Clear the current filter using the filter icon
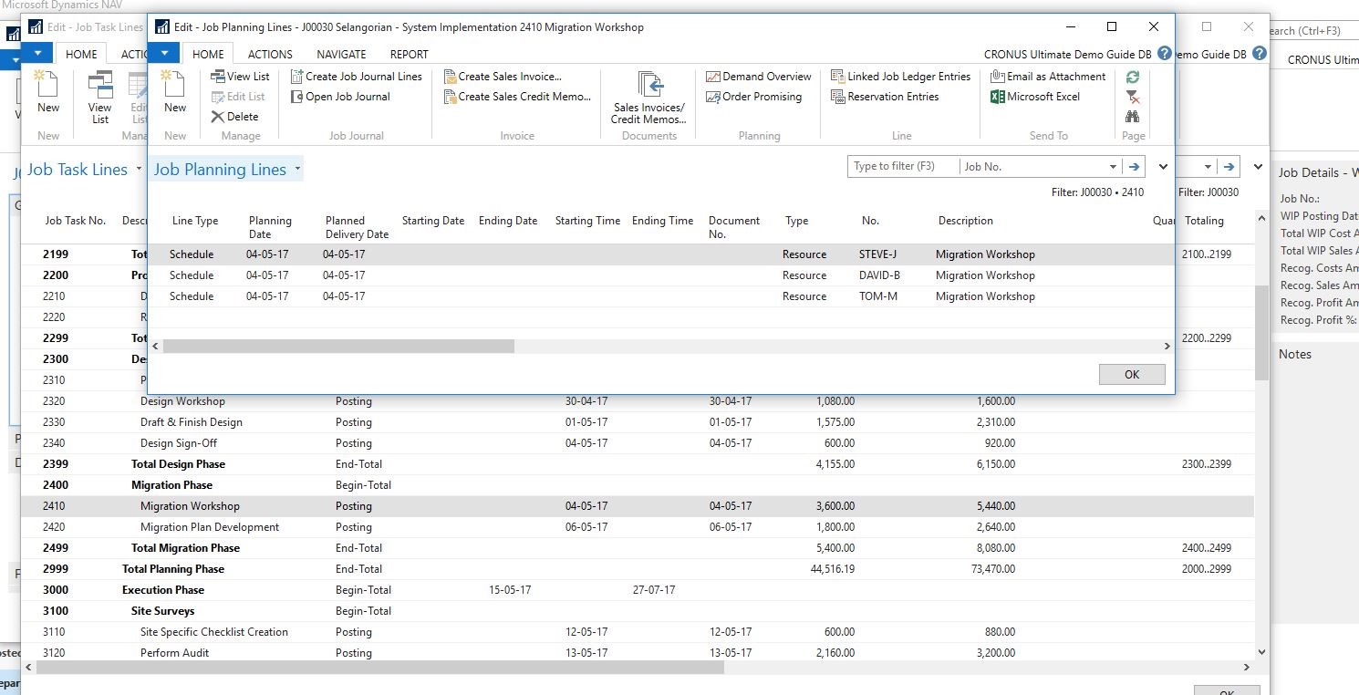This screenshot has width=1359, height=695. (x=1131, y=97)
